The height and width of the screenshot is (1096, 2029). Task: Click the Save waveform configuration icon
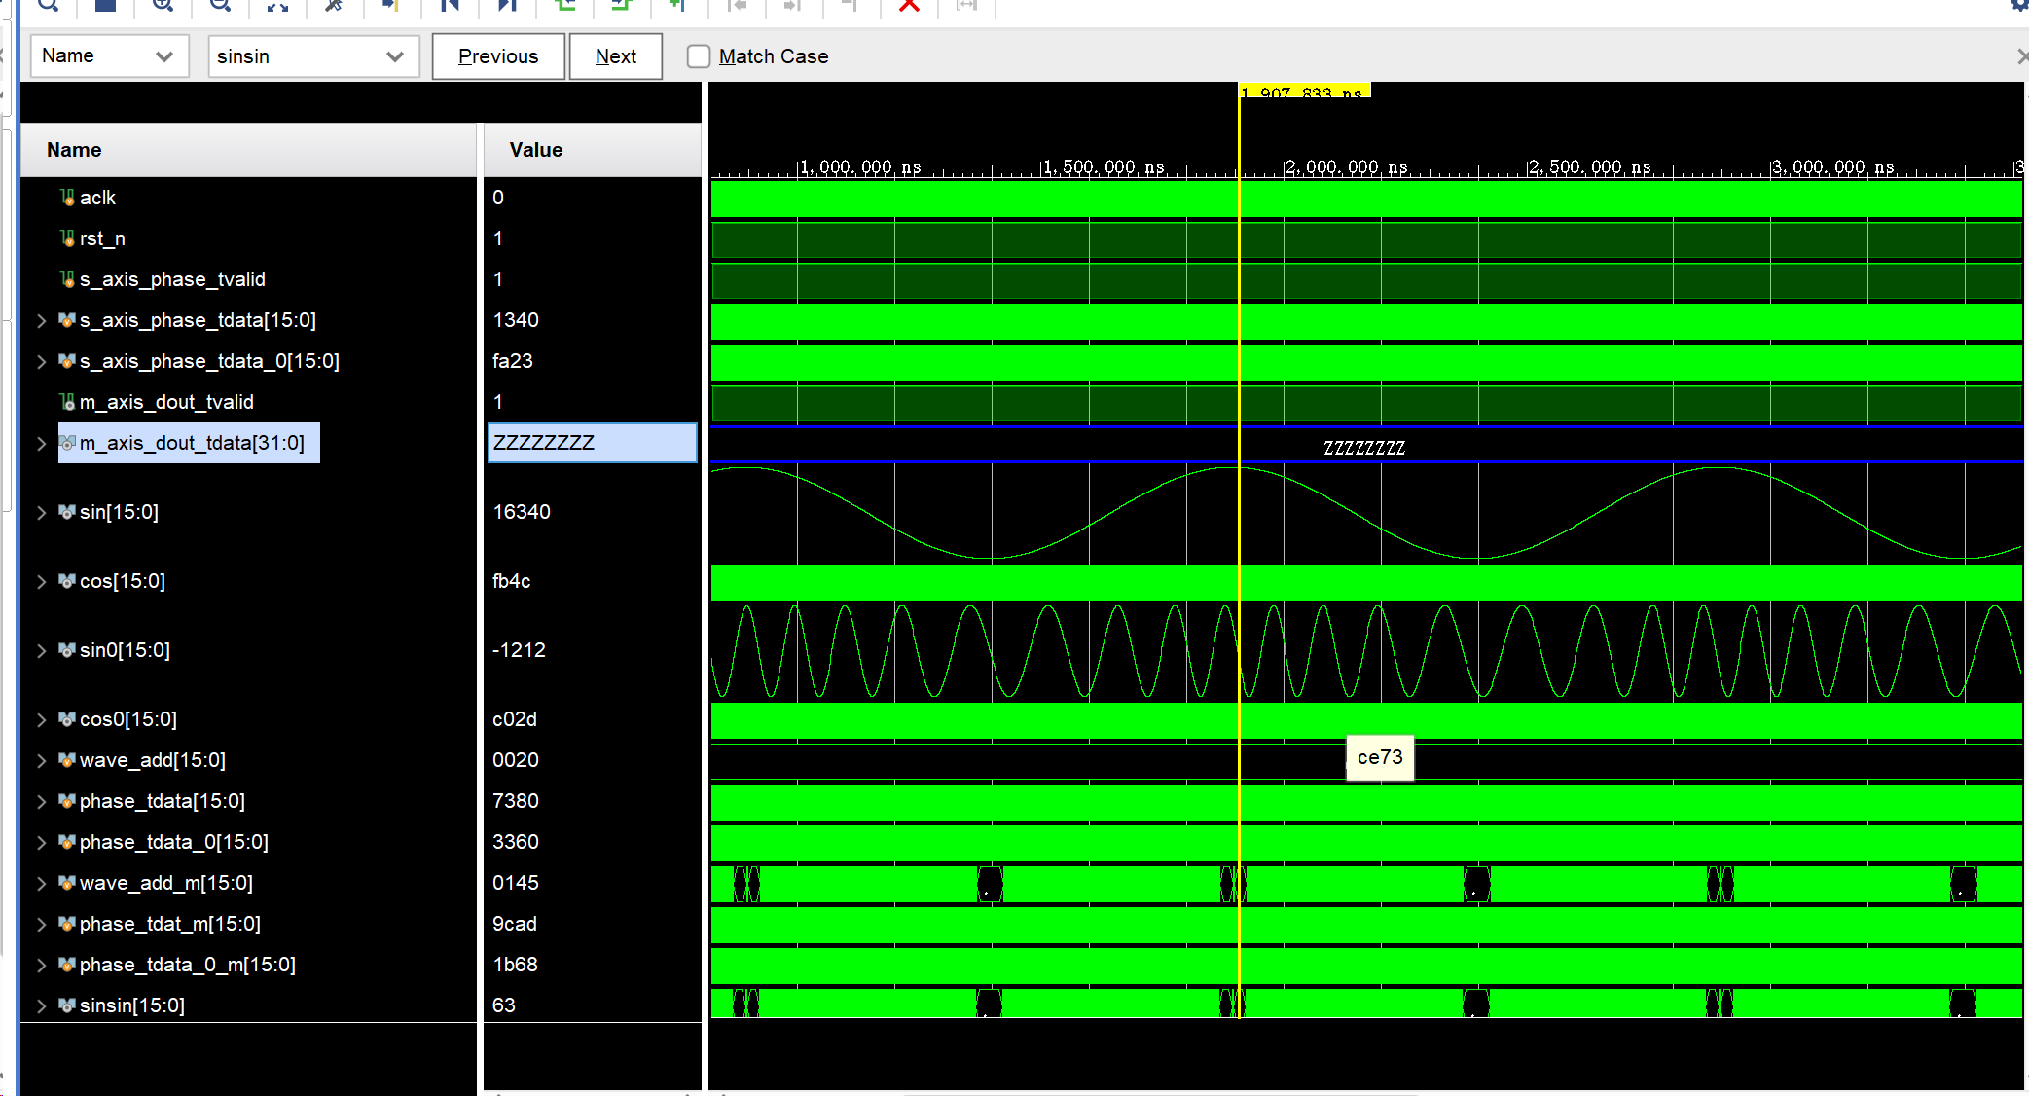click(105, 5)
